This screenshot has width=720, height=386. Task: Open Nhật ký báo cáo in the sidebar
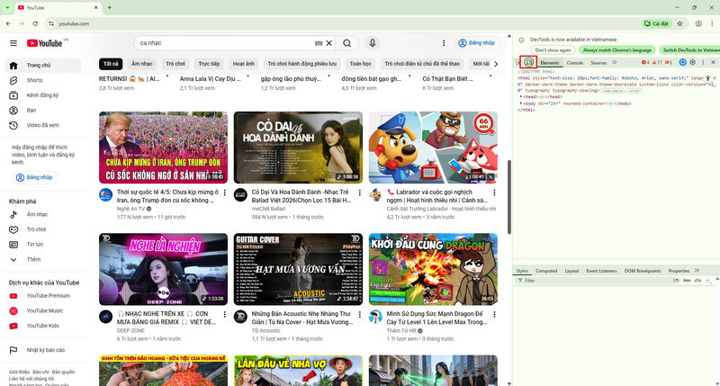tap(43, 350)
